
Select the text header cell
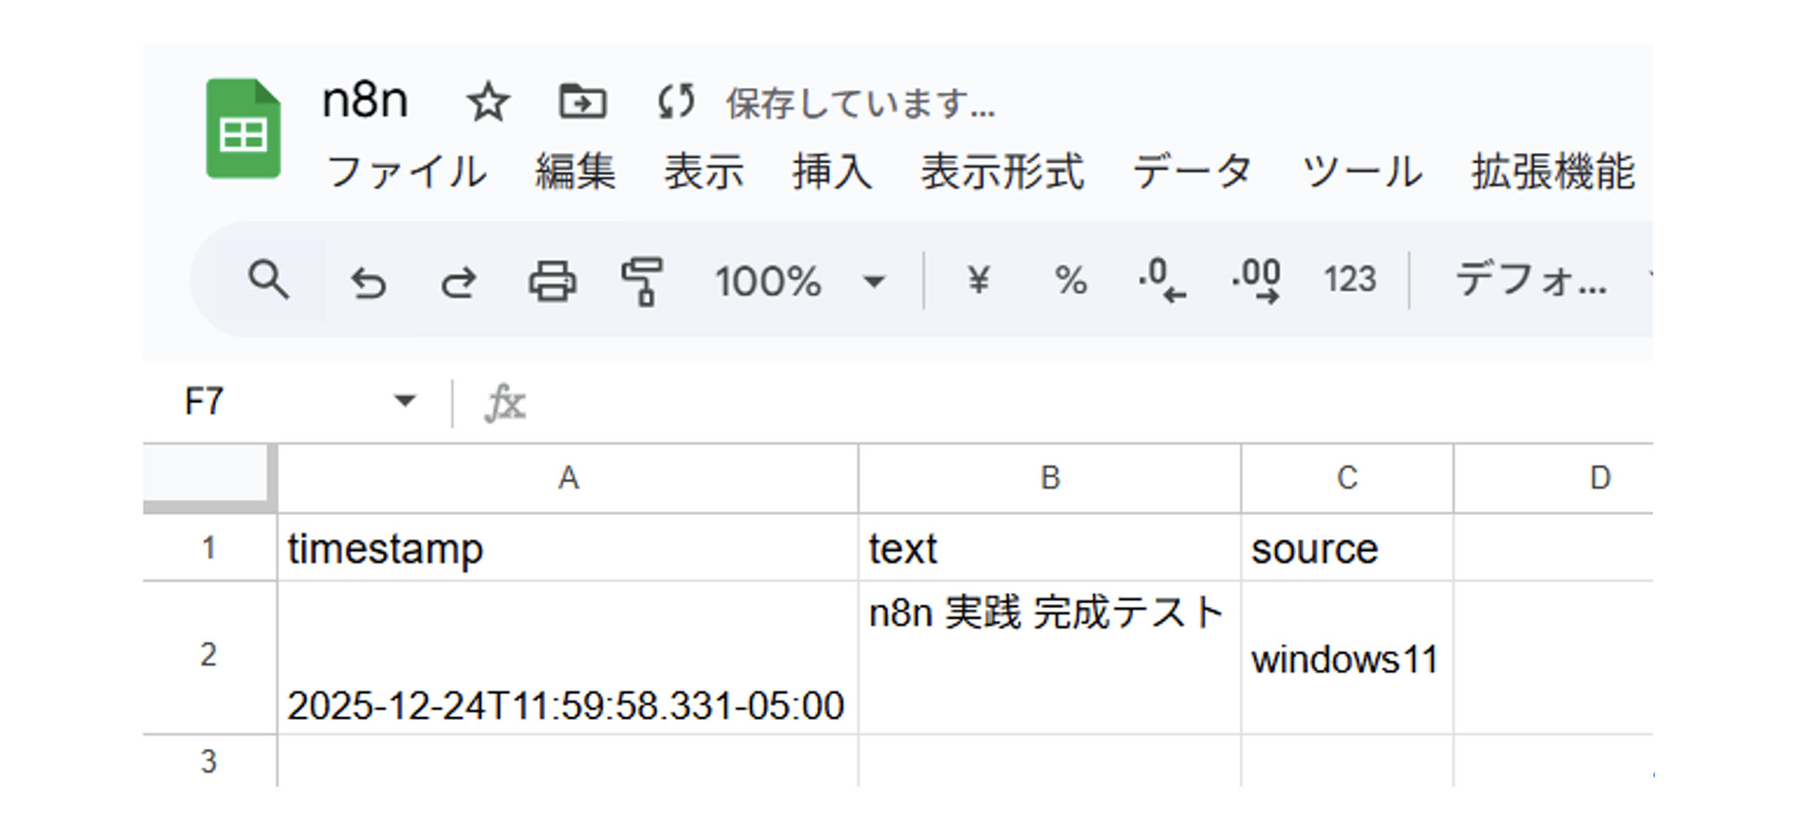click(1050, 548)
